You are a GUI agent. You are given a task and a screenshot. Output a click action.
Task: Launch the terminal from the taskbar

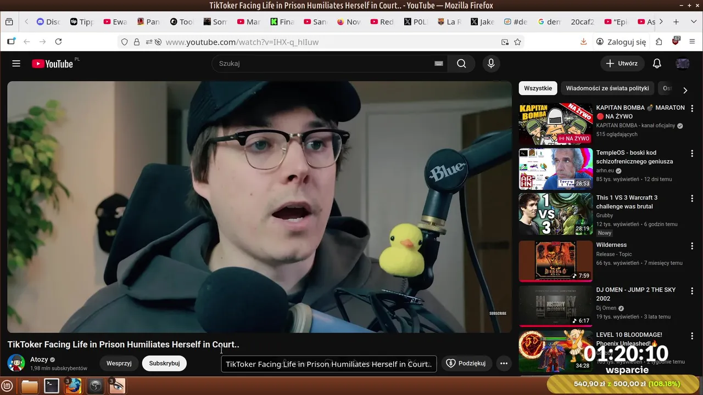pos(52,386)
